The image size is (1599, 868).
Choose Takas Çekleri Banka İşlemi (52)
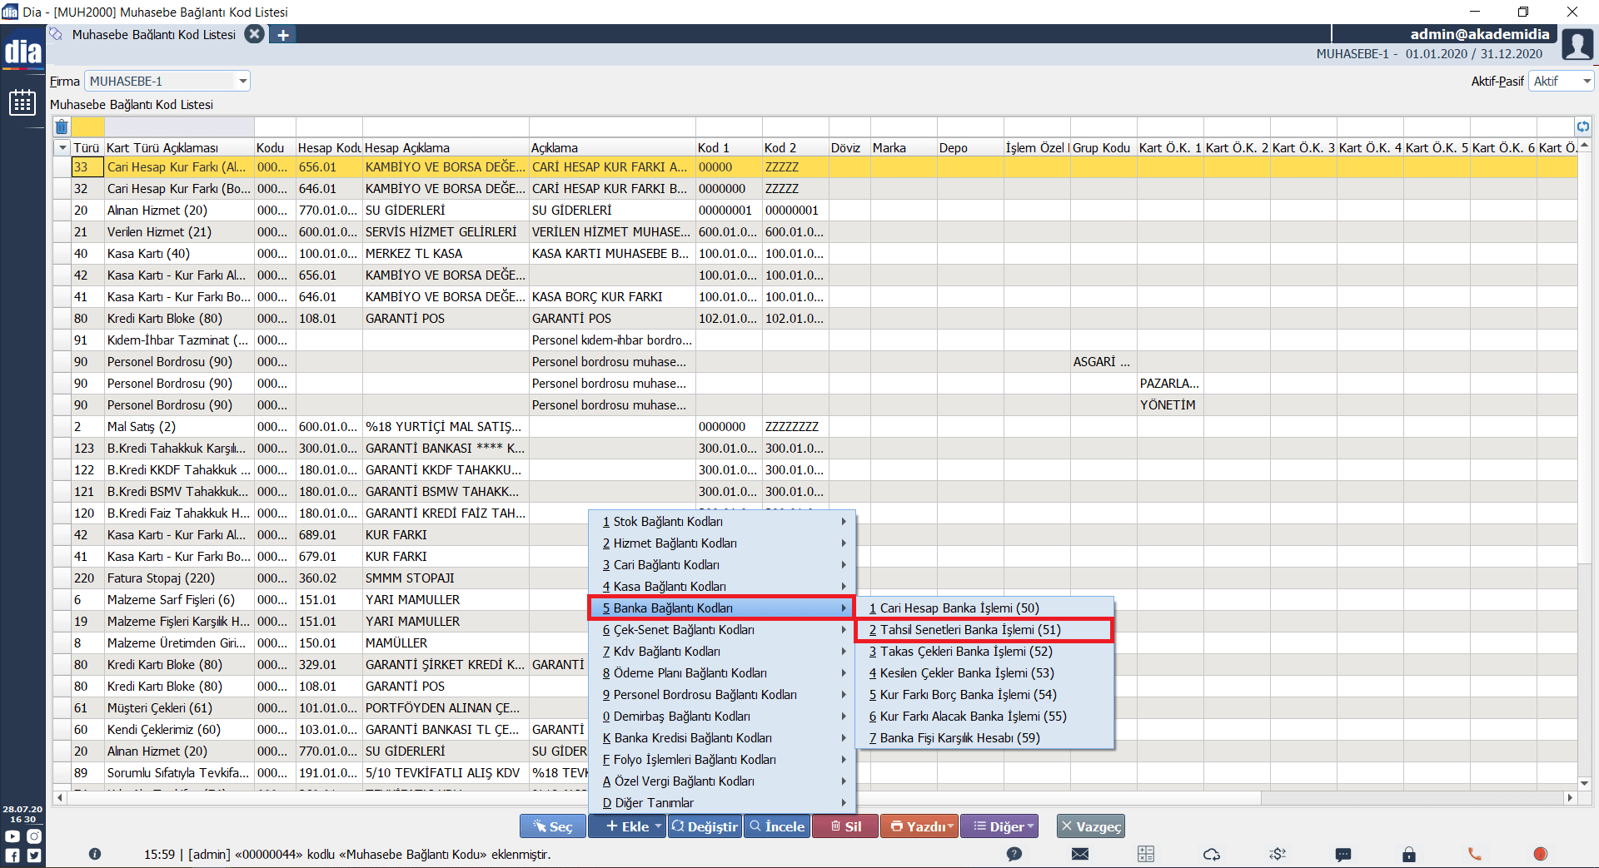click(984, 652)
